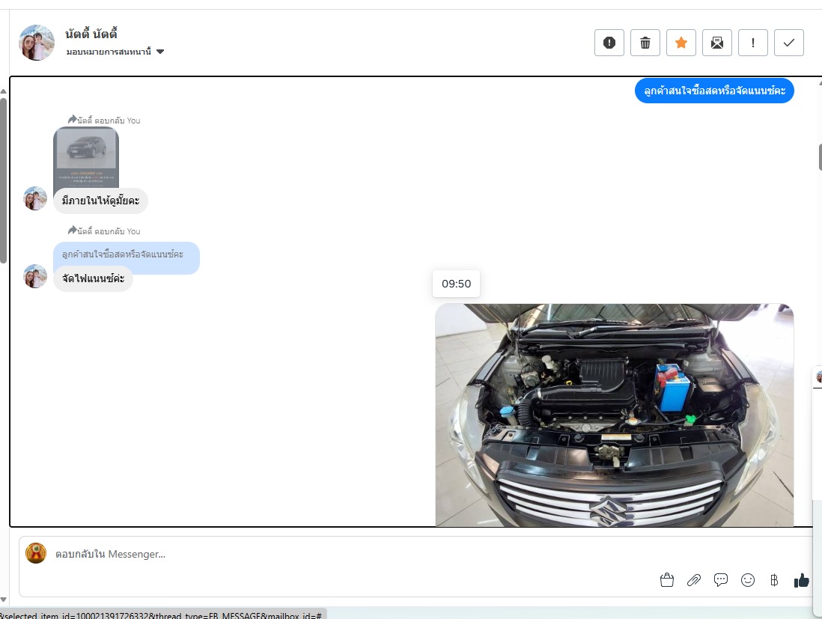Attach a file with the paperclip icon
Viewport: 822px width, 619px height.
click(x=694, y=580)
